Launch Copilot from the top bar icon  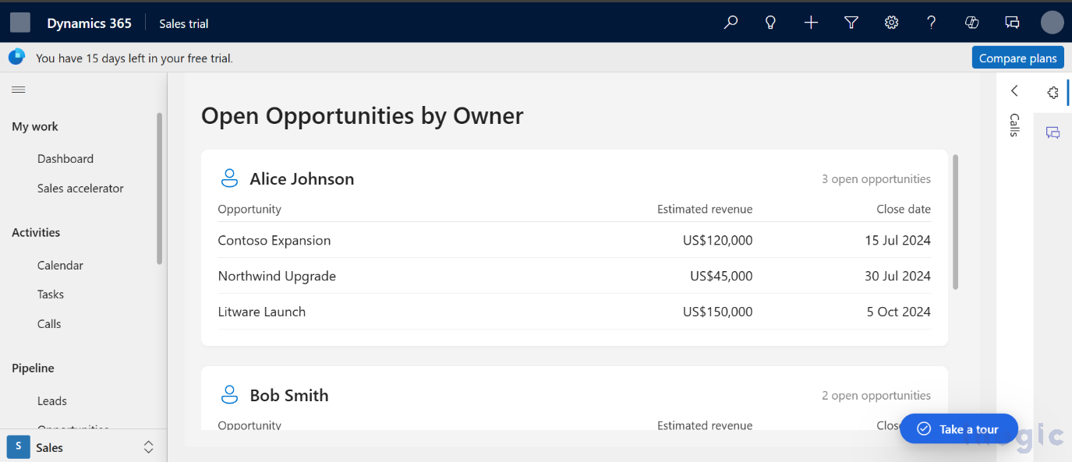pyautogui.click(x=971, y=22)
